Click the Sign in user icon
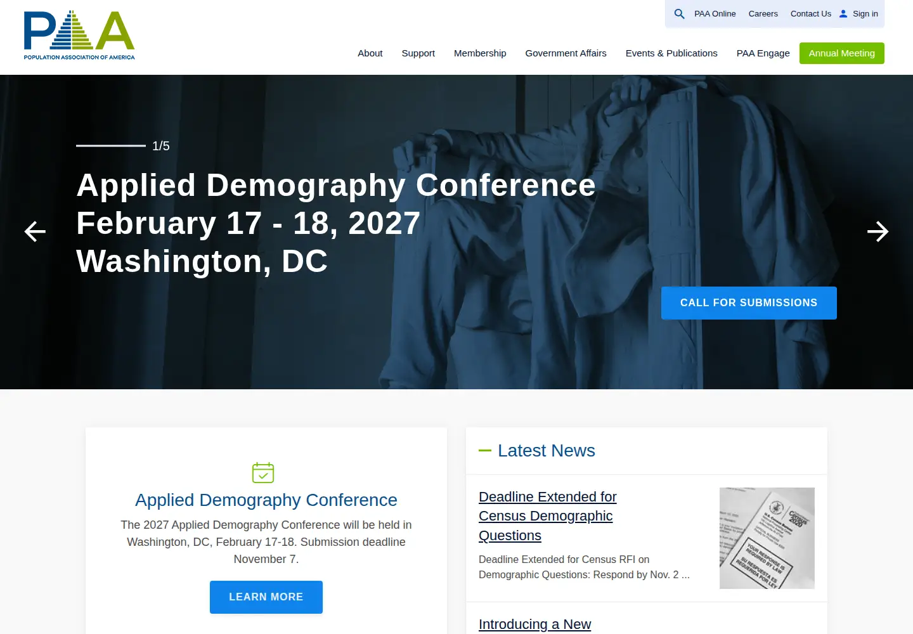 [843, 14]
